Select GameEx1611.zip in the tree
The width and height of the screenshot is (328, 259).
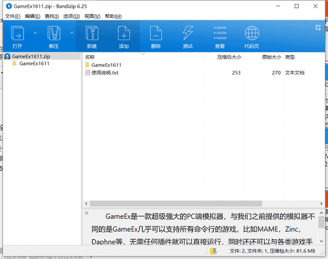click(31, 56)
